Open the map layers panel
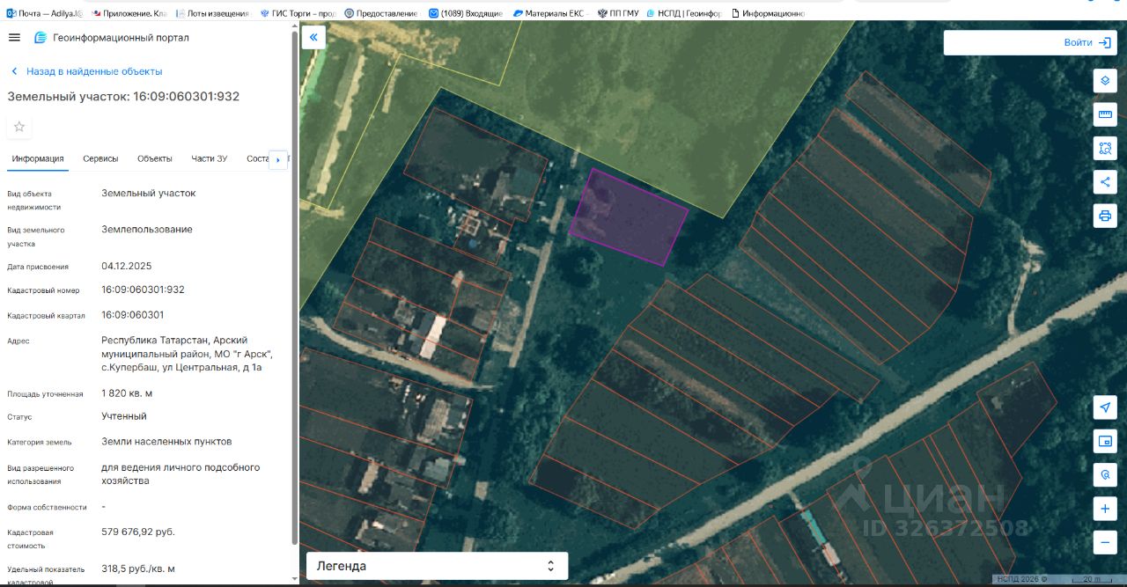Screen dimensions: 1127x587 coord(1105,81)
